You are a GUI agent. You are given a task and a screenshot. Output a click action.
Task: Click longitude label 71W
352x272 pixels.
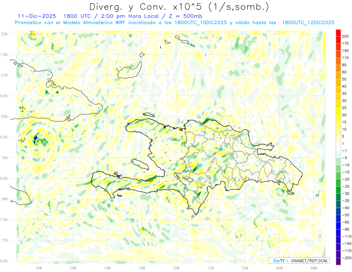pos(210,268)
